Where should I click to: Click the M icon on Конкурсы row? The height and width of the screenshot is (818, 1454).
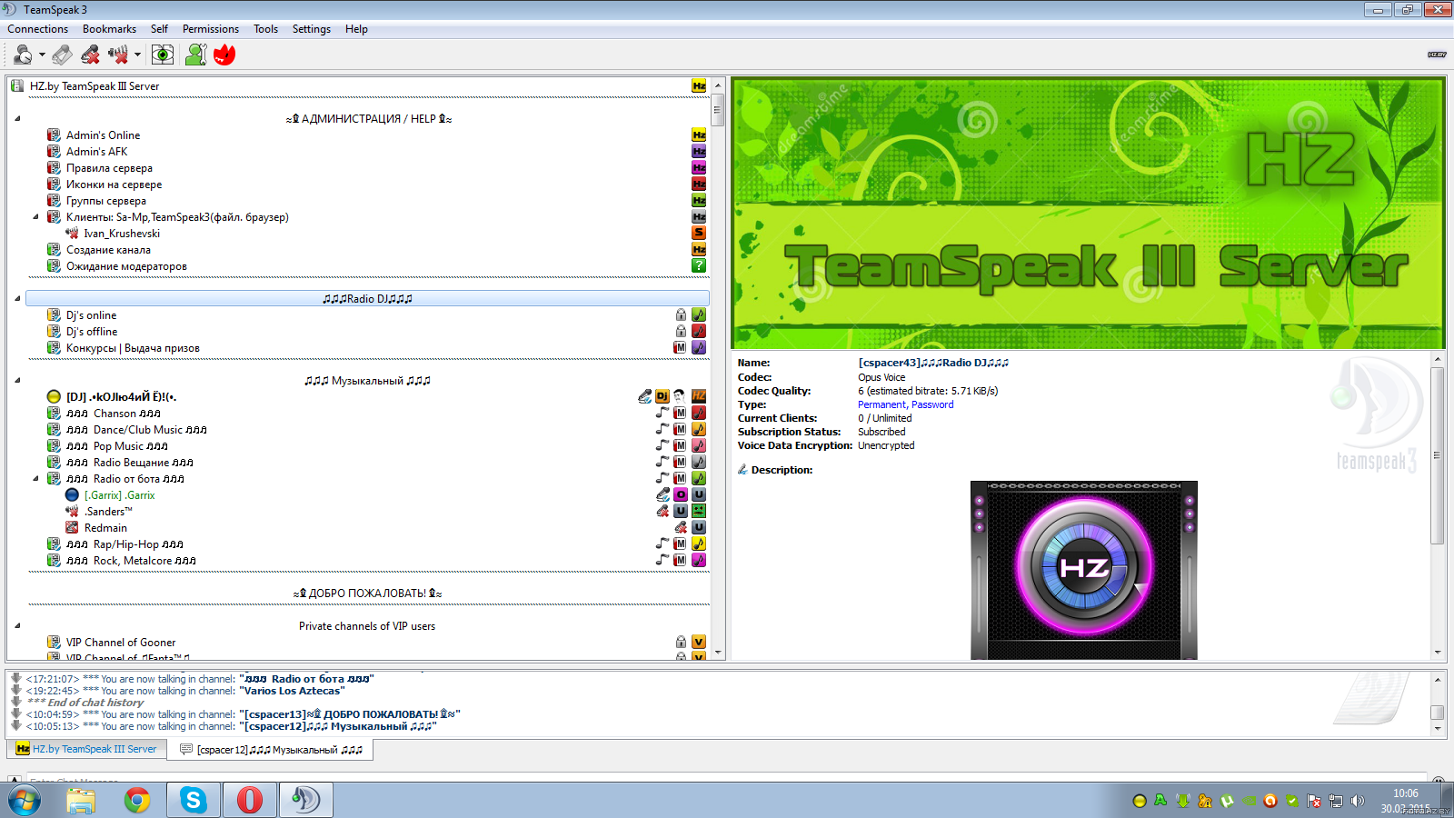(x=680, y=348)
